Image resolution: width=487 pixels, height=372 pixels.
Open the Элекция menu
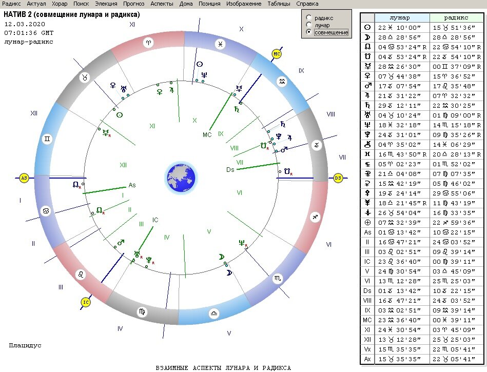tap(106, 4)
